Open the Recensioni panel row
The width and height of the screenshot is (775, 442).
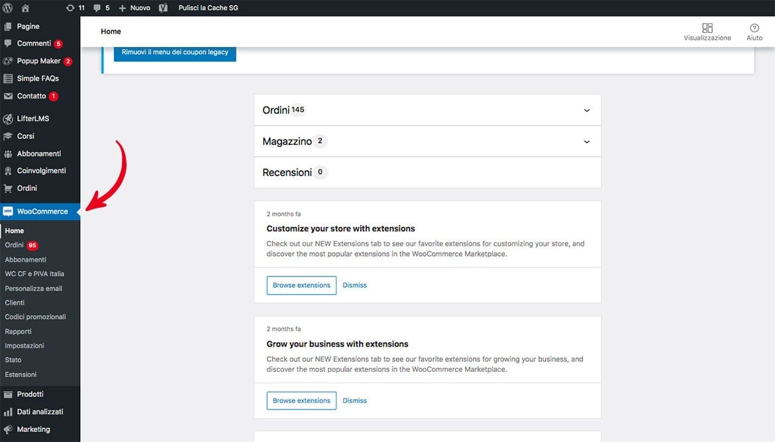427,172
